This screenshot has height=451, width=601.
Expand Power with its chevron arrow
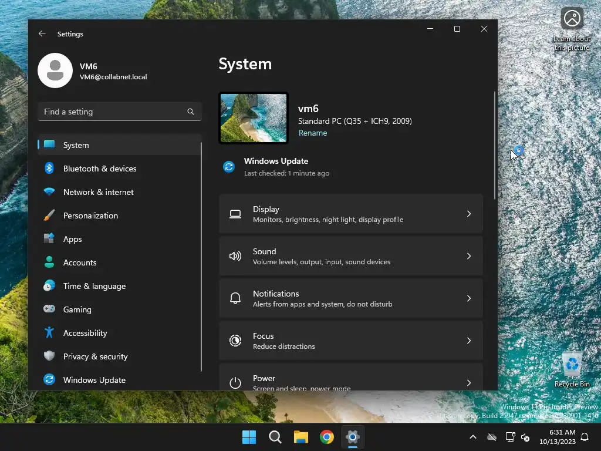pyautogui.click(x=469, y=383)
